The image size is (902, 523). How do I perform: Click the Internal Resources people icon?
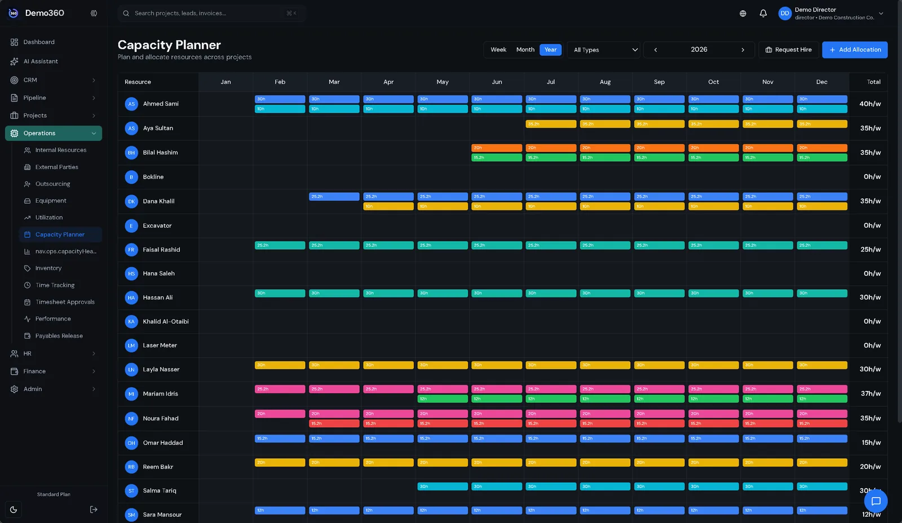(27, 150)
